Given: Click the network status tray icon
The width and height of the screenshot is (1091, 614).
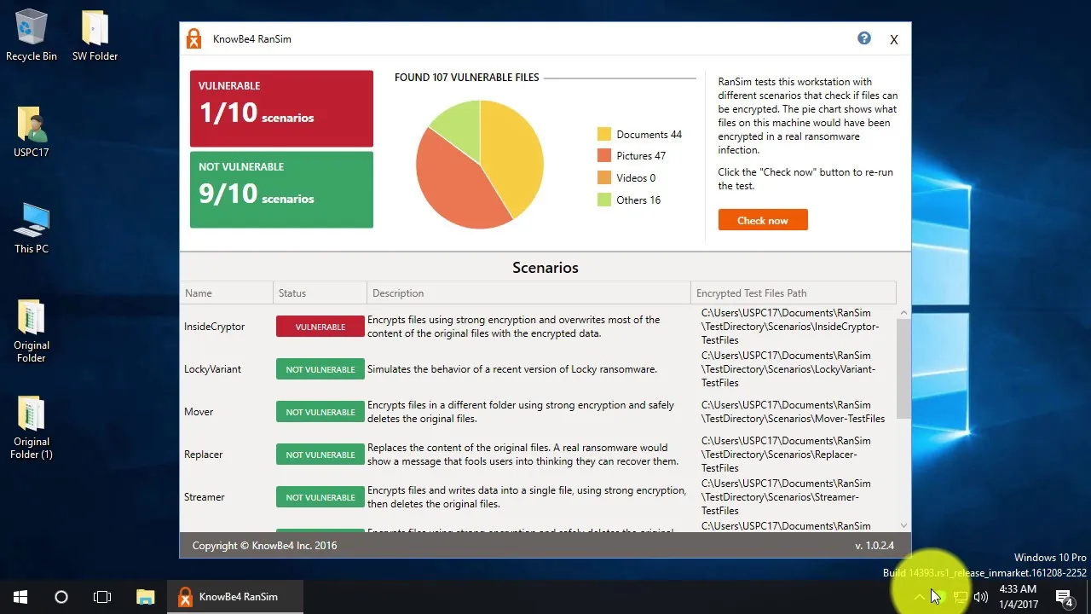Looking at the screenshot, I should pos(961,597).
